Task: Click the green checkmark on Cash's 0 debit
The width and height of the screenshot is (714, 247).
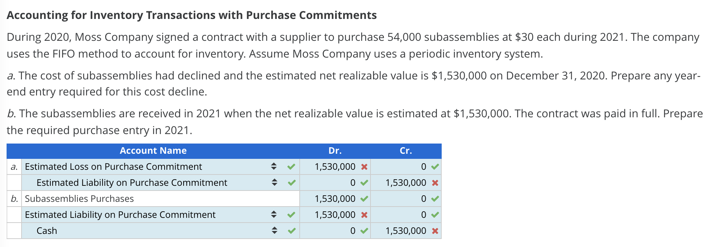Action: coord(363,230)
